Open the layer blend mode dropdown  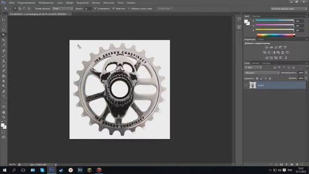(x=262, y=73)
